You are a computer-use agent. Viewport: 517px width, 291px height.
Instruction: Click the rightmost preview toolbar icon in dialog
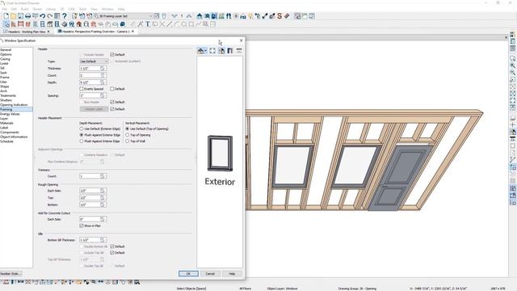(239, 50)
